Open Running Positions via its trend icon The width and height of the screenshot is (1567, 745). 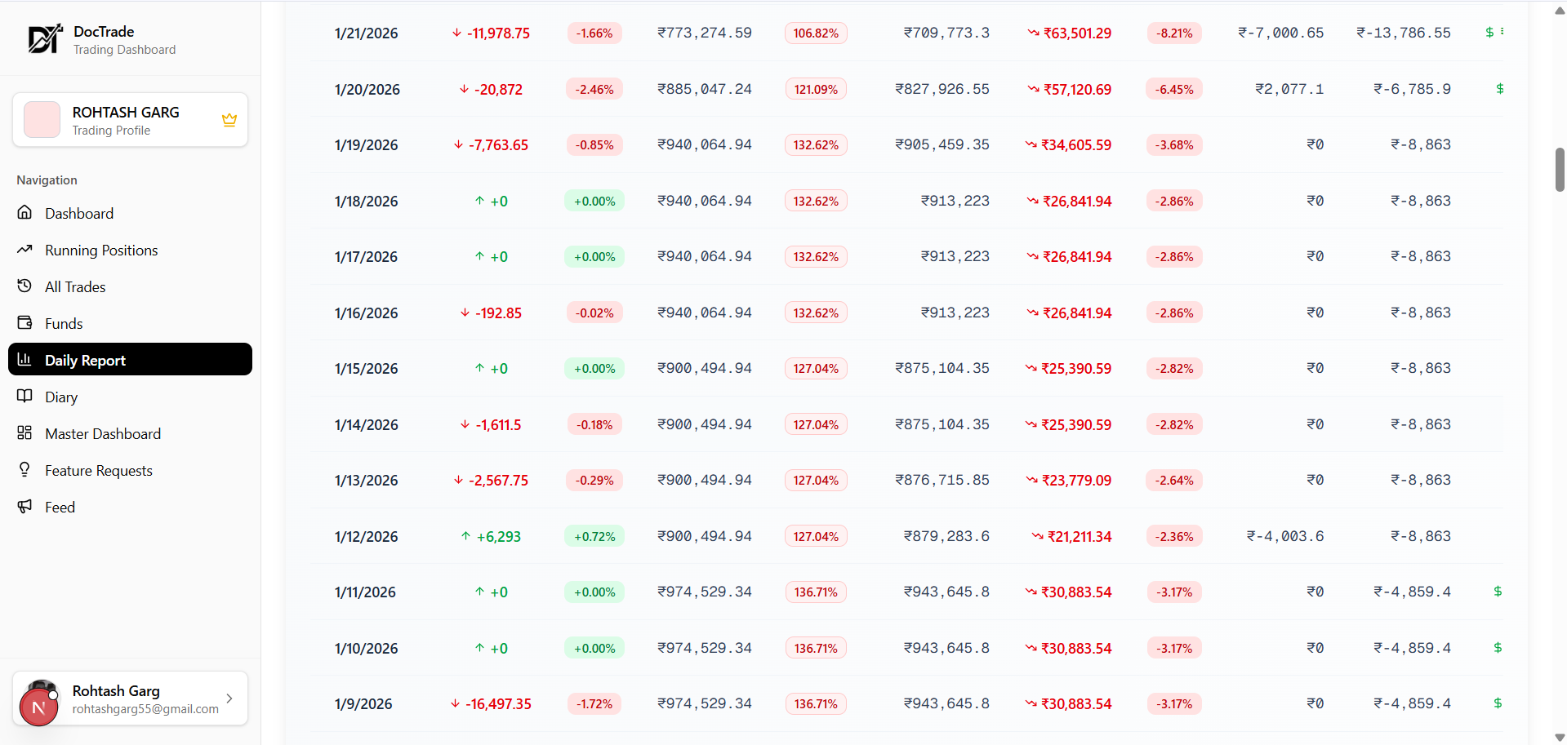coord(25,250)
